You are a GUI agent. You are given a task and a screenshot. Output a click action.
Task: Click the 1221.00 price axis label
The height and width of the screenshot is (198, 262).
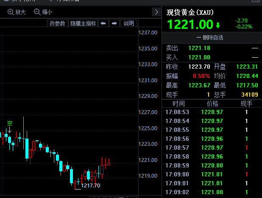click(x=148, y=160)
